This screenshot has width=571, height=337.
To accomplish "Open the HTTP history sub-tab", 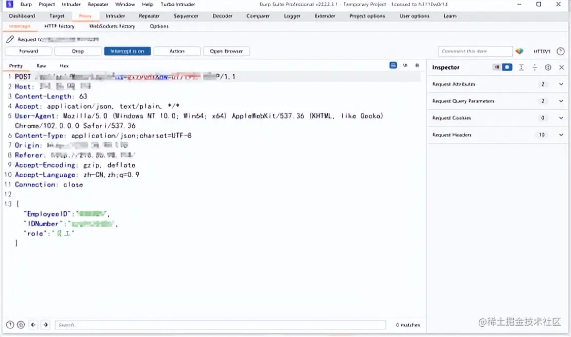I will (59, 26).
